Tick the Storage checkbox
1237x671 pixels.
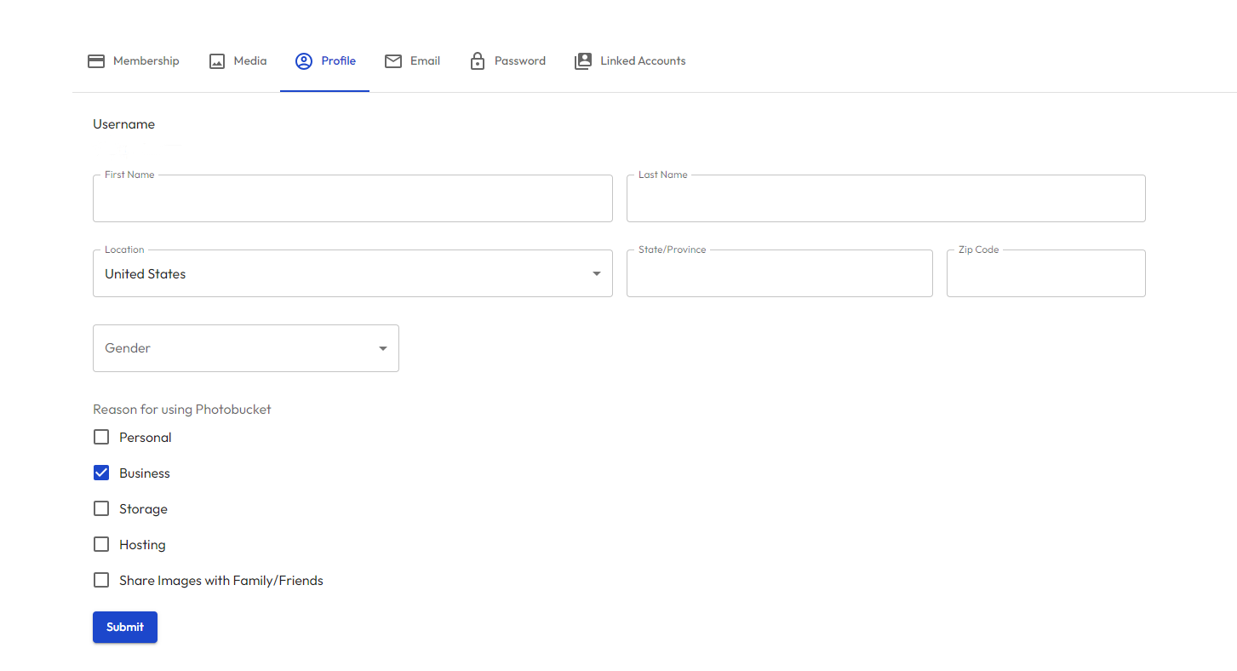[101, 509]
